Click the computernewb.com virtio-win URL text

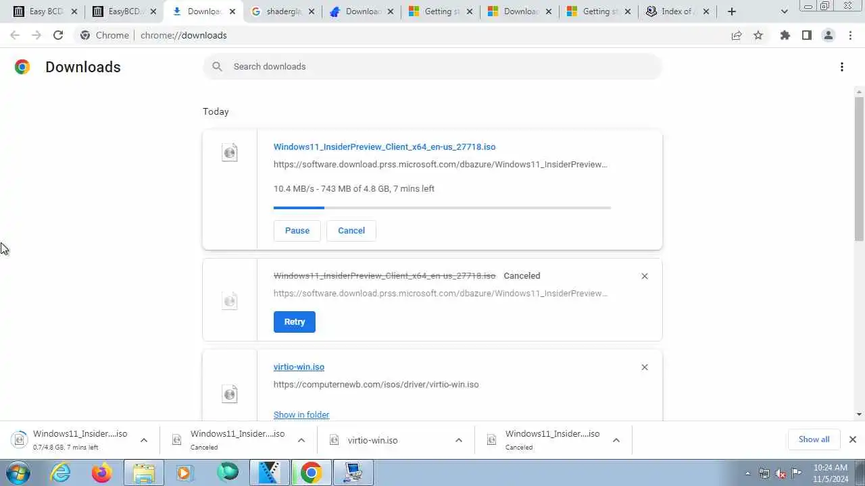click(x=376, y=384)
